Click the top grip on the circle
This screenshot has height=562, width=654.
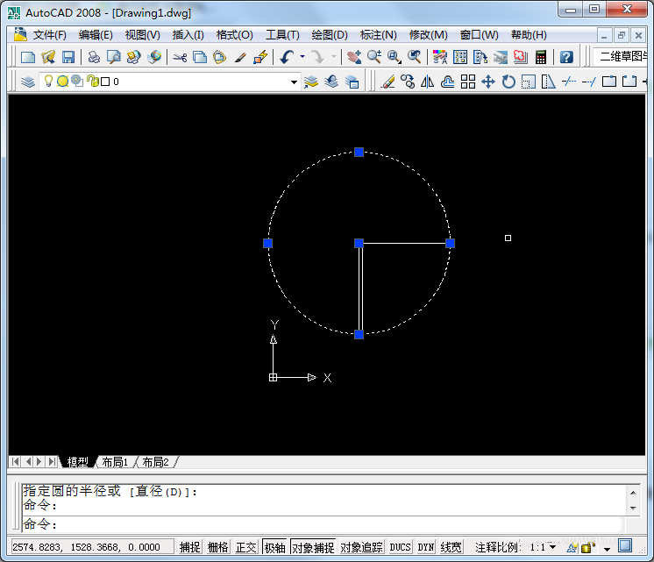click(359, 153)
